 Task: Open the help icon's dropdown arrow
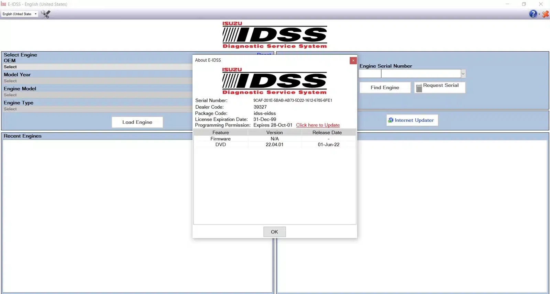[539, 14]
